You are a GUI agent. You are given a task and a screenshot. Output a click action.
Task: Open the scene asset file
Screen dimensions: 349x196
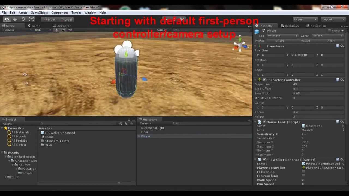pos(47,137)
